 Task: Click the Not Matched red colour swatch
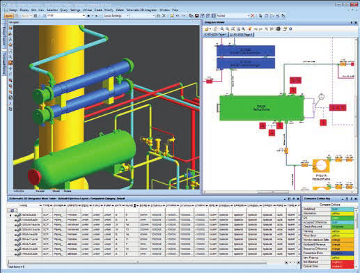coord(342,262)
